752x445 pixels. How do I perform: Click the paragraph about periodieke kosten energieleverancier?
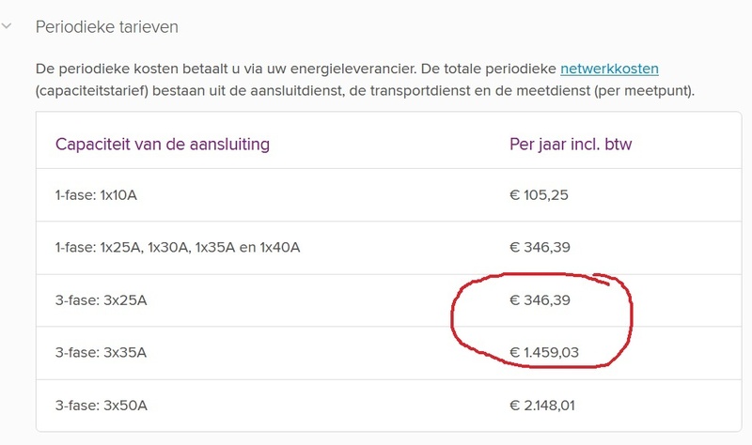click(x=365, y=80)
